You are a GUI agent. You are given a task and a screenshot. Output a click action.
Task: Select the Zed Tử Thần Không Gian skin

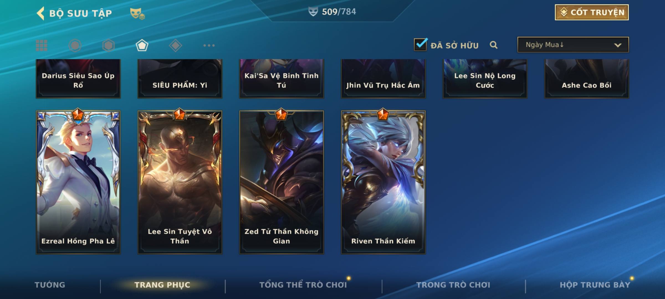pyautogui.click(x=282, y=182)
